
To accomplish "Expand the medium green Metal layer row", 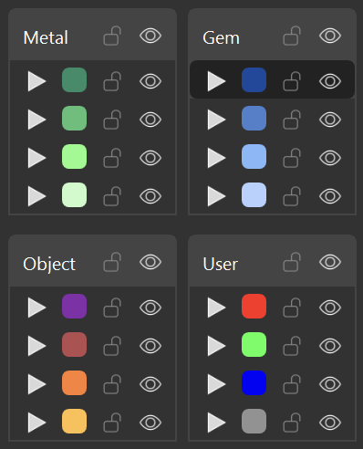I will point(36,120).
